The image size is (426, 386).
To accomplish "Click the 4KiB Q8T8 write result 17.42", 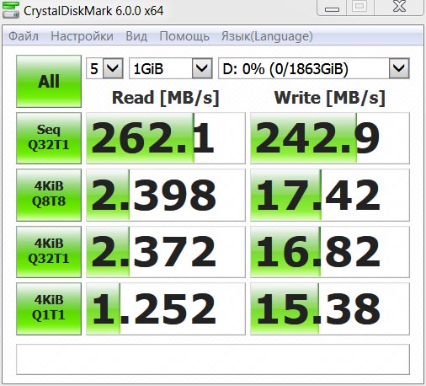I will click(x=330, y=195).
